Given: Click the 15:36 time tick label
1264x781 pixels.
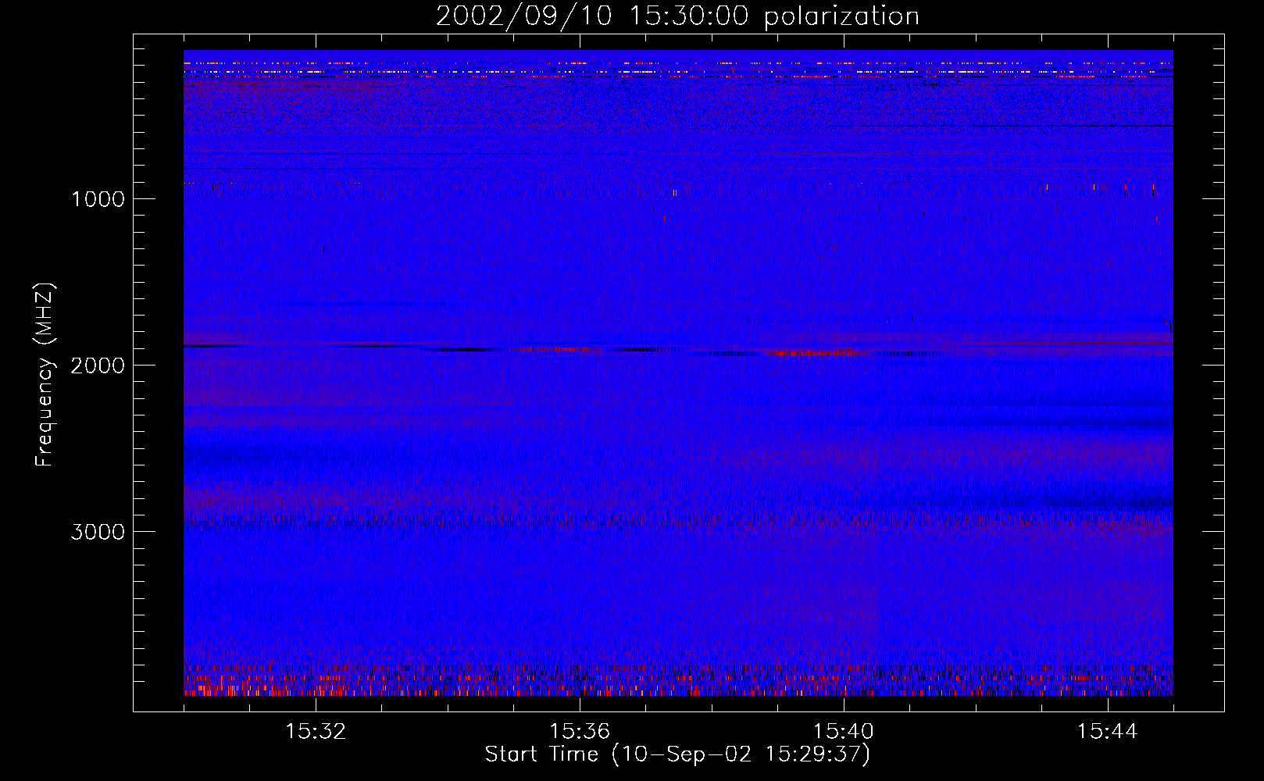Looking at the screenshot, I should (580, 732).
